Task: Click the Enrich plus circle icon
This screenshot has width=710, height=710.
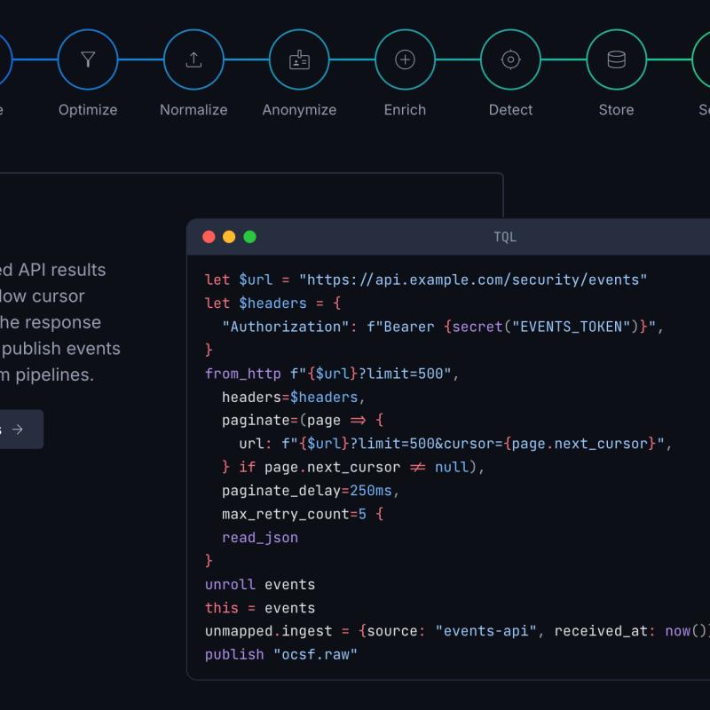Action: [x=405, y=59]
